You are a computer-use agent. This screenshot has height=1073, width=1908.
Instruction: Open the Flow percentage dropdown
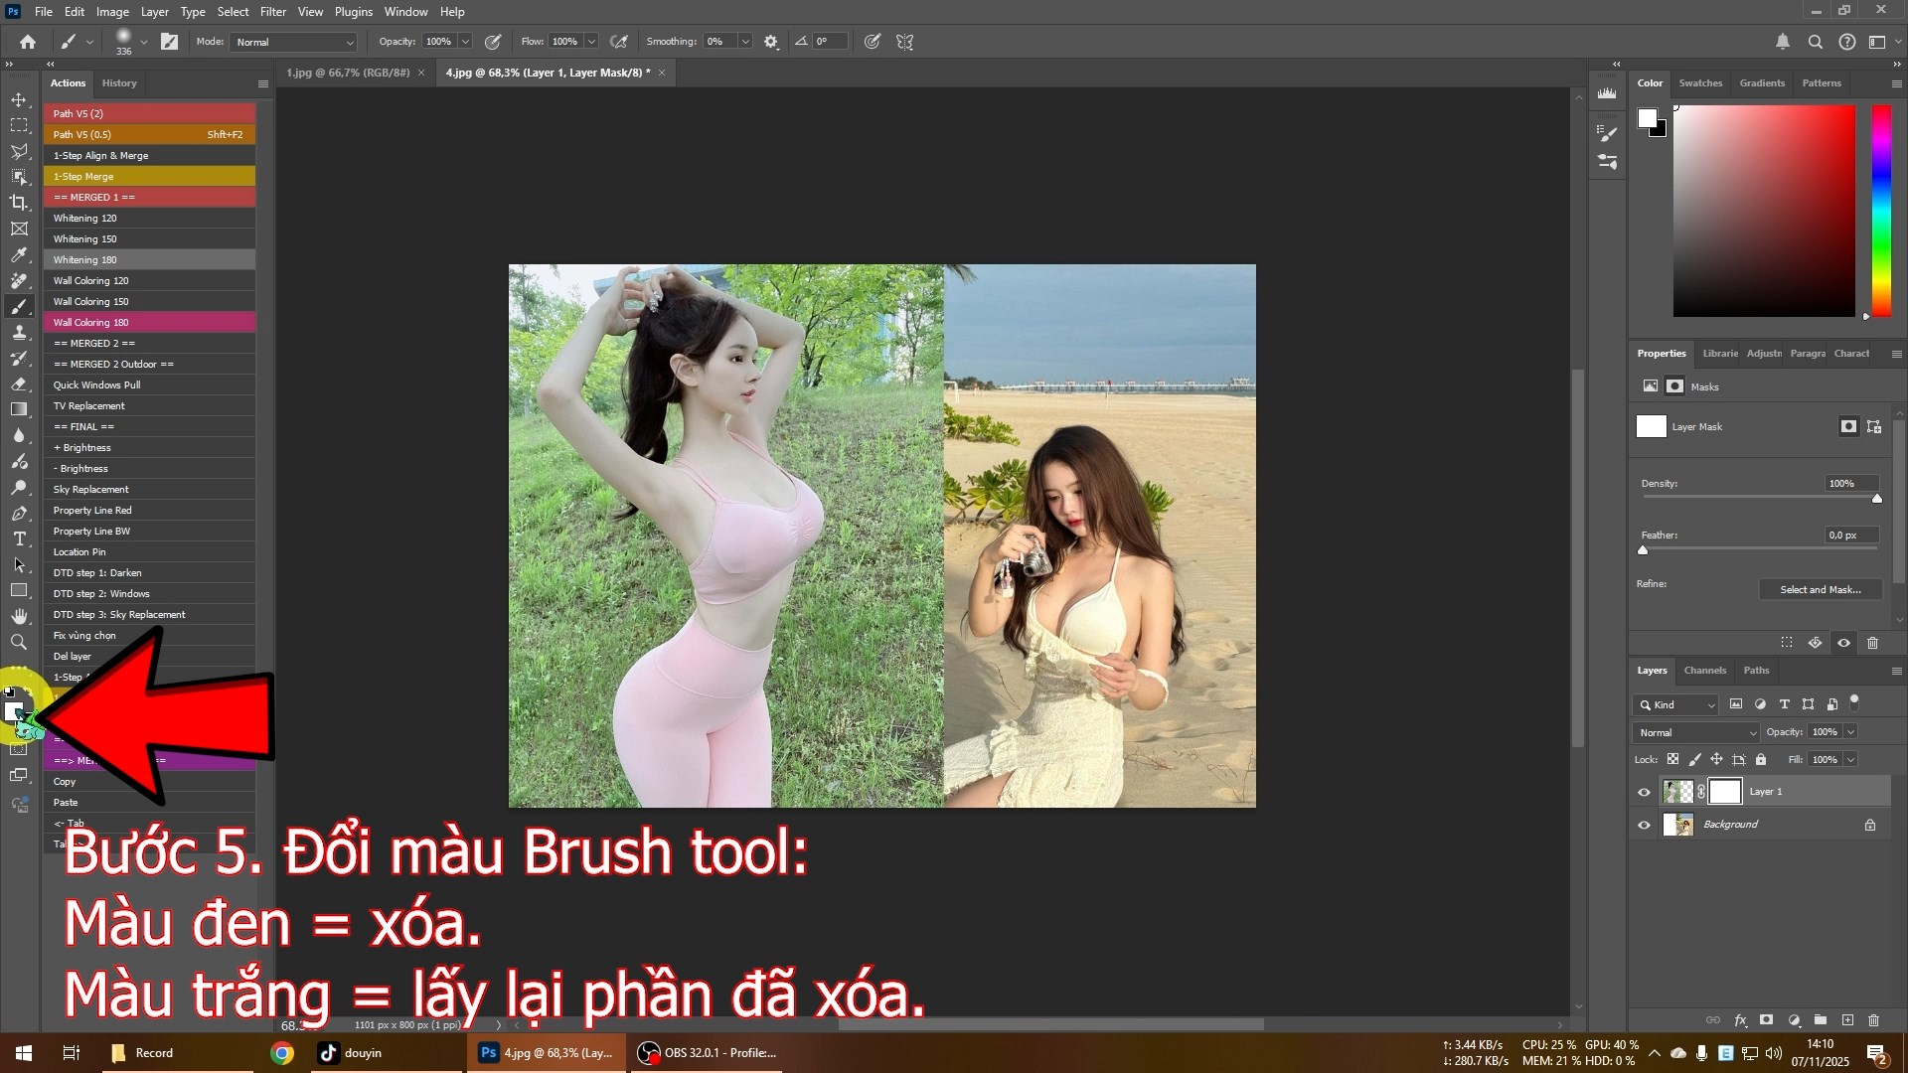tap(591, 42)
